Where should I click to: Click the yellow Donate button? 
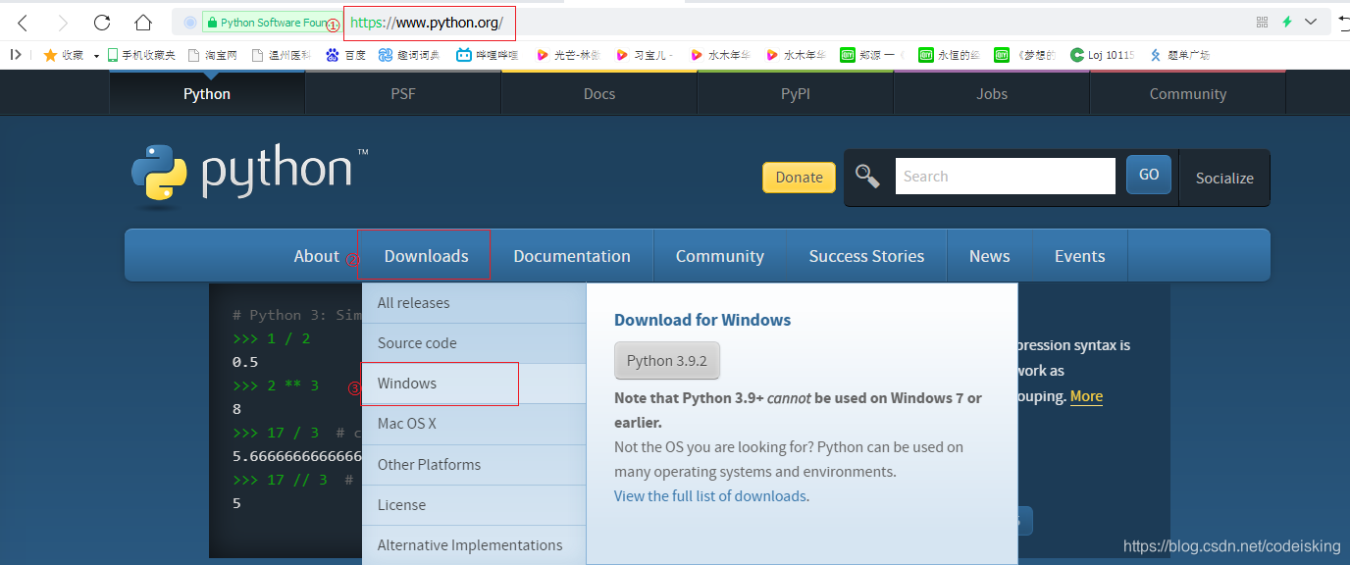coord(800,178)
